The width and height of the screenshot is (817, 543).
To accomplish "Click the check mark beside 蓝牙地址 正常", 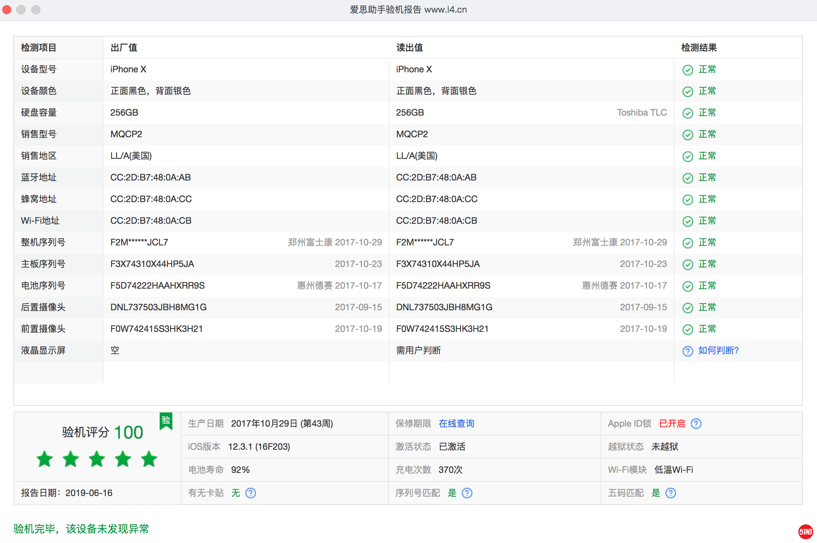I will pos(688,178).
